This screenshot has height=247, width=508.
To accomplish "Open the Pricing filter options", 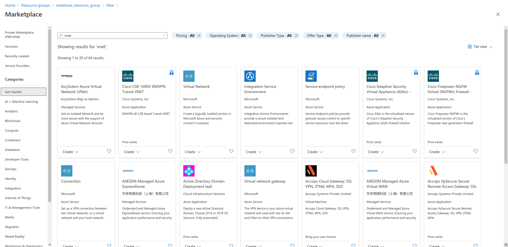I will [x=185, y=36].
